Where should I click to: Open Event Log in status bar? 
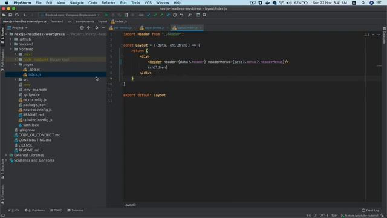370,210
